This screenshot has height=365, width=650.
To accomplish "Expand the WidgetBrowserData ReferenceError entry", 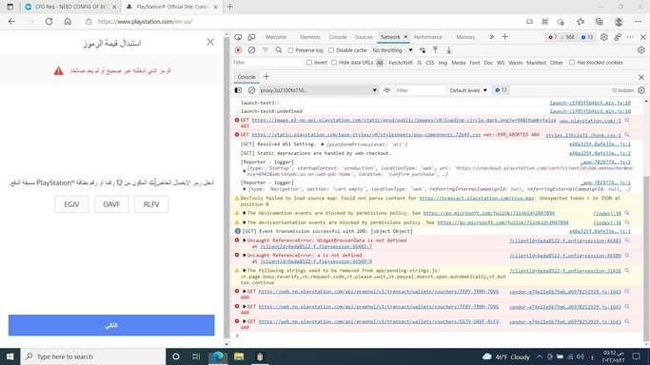I will click(x=245, y=240).
